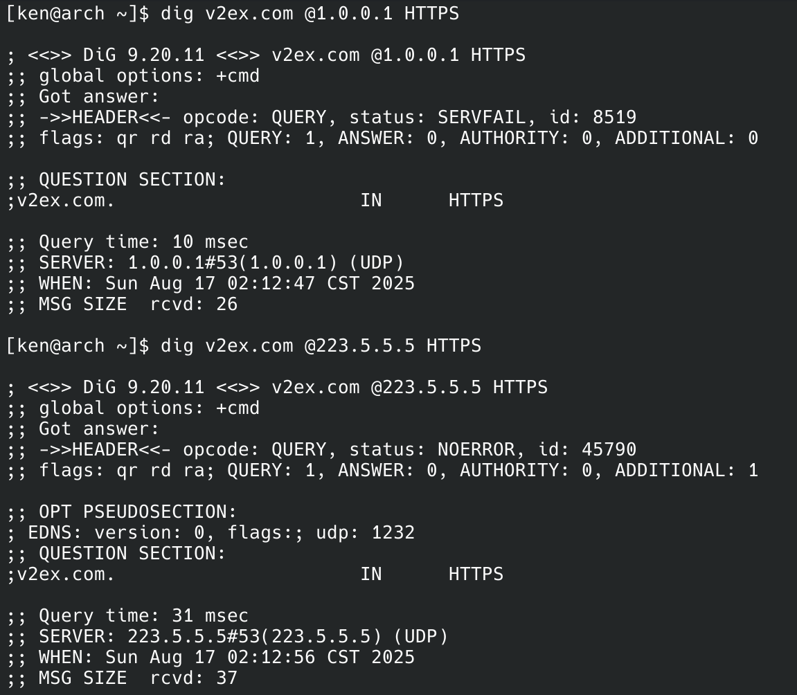Image resolution: width=797 pixels, height=695 pixels.
Task: Click the SERVER 223.5.5.5#53 line
Action: point(243,637)
